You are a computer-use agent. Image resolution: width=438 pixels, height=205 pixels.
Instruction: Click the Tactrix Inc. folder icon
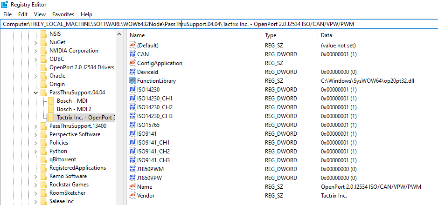51,118
